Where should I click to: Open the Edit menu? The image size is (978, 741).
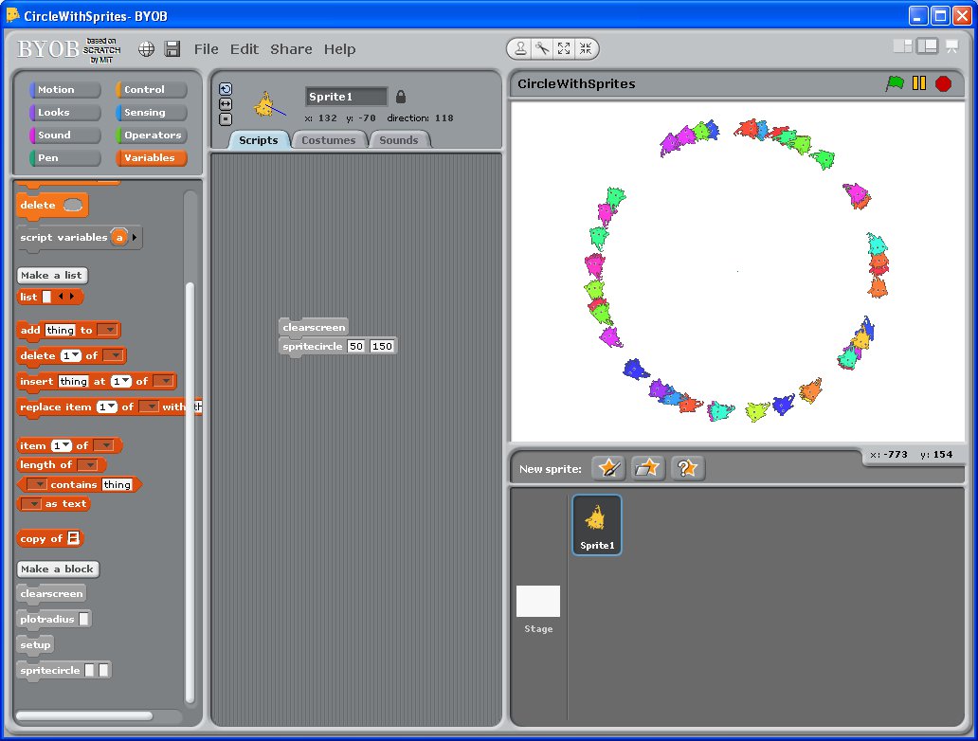pyautogui.click(x=244, y=49)
